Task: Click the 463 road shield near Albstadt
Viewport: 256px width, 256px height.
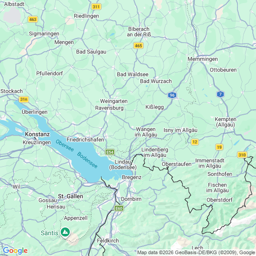Action: point(33,19)
